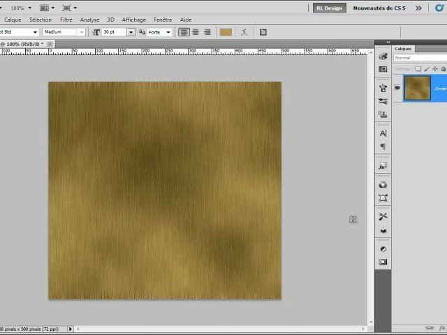Open the Normal blend mode dropdown
Image resolution: width=447 pixels, height=335 pixels.
pyautogui.click(x=420, y=58)
